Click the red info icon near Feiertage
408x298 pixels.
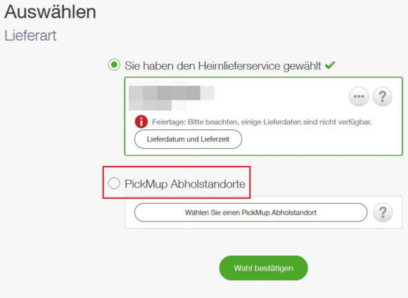[141, 122]
